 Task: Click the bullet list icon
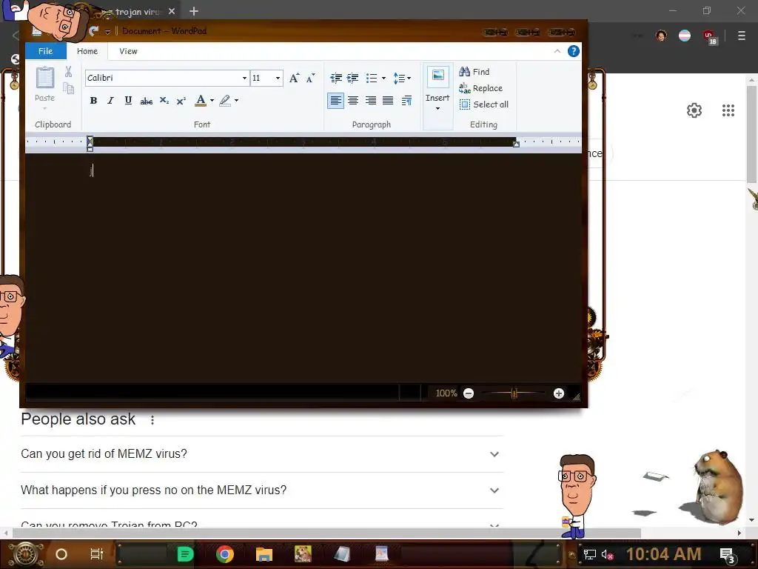(x=372, y=78)
